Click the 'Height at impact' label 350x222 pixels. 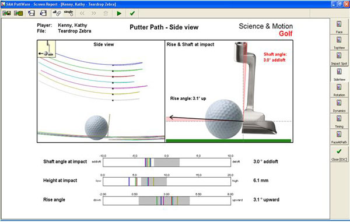tap(60, 181)
